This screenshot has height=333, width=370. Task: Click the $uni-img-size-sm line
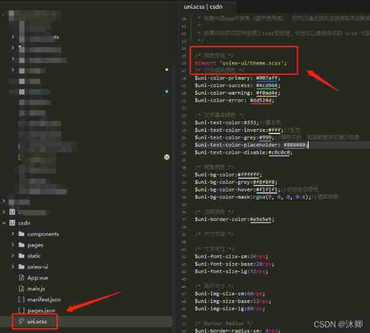[230, 294]
